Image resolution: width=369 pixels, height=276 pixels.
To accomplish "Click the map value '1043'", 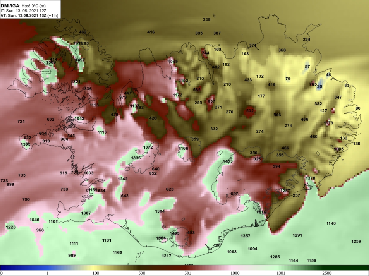I will point(79,118).
